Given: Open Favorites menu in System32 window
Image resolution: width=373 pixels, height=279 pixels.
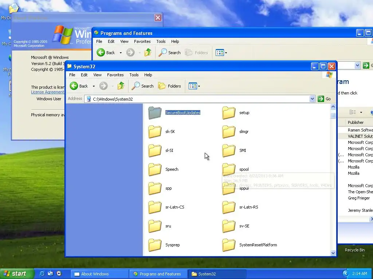Looking at the screenshot, I should tap(115, 75).
